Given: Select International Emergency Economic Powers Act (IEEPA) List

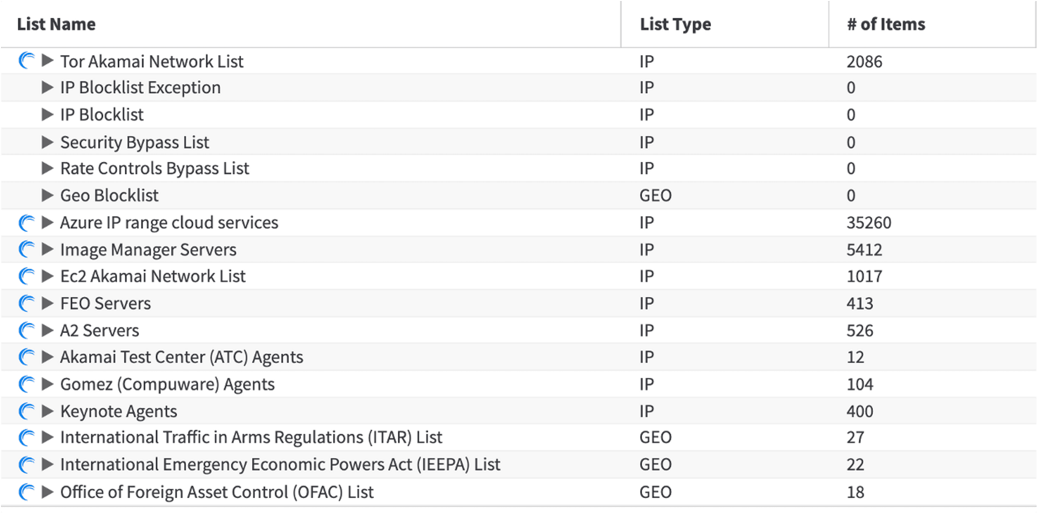Looking at the screenshot, I should click(x=280, y=464).
